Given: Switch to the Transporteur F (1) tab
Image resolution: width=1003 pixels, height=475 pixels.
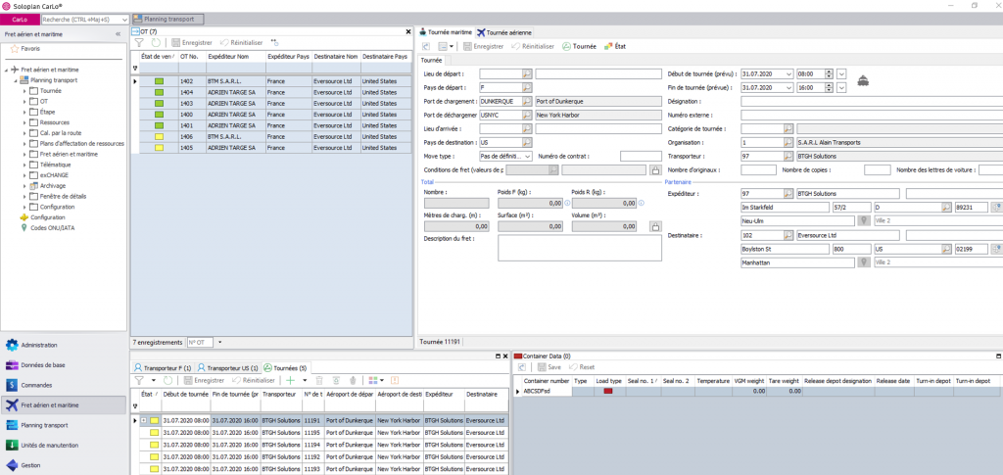Looking at the screenshot, I should 163,368.
